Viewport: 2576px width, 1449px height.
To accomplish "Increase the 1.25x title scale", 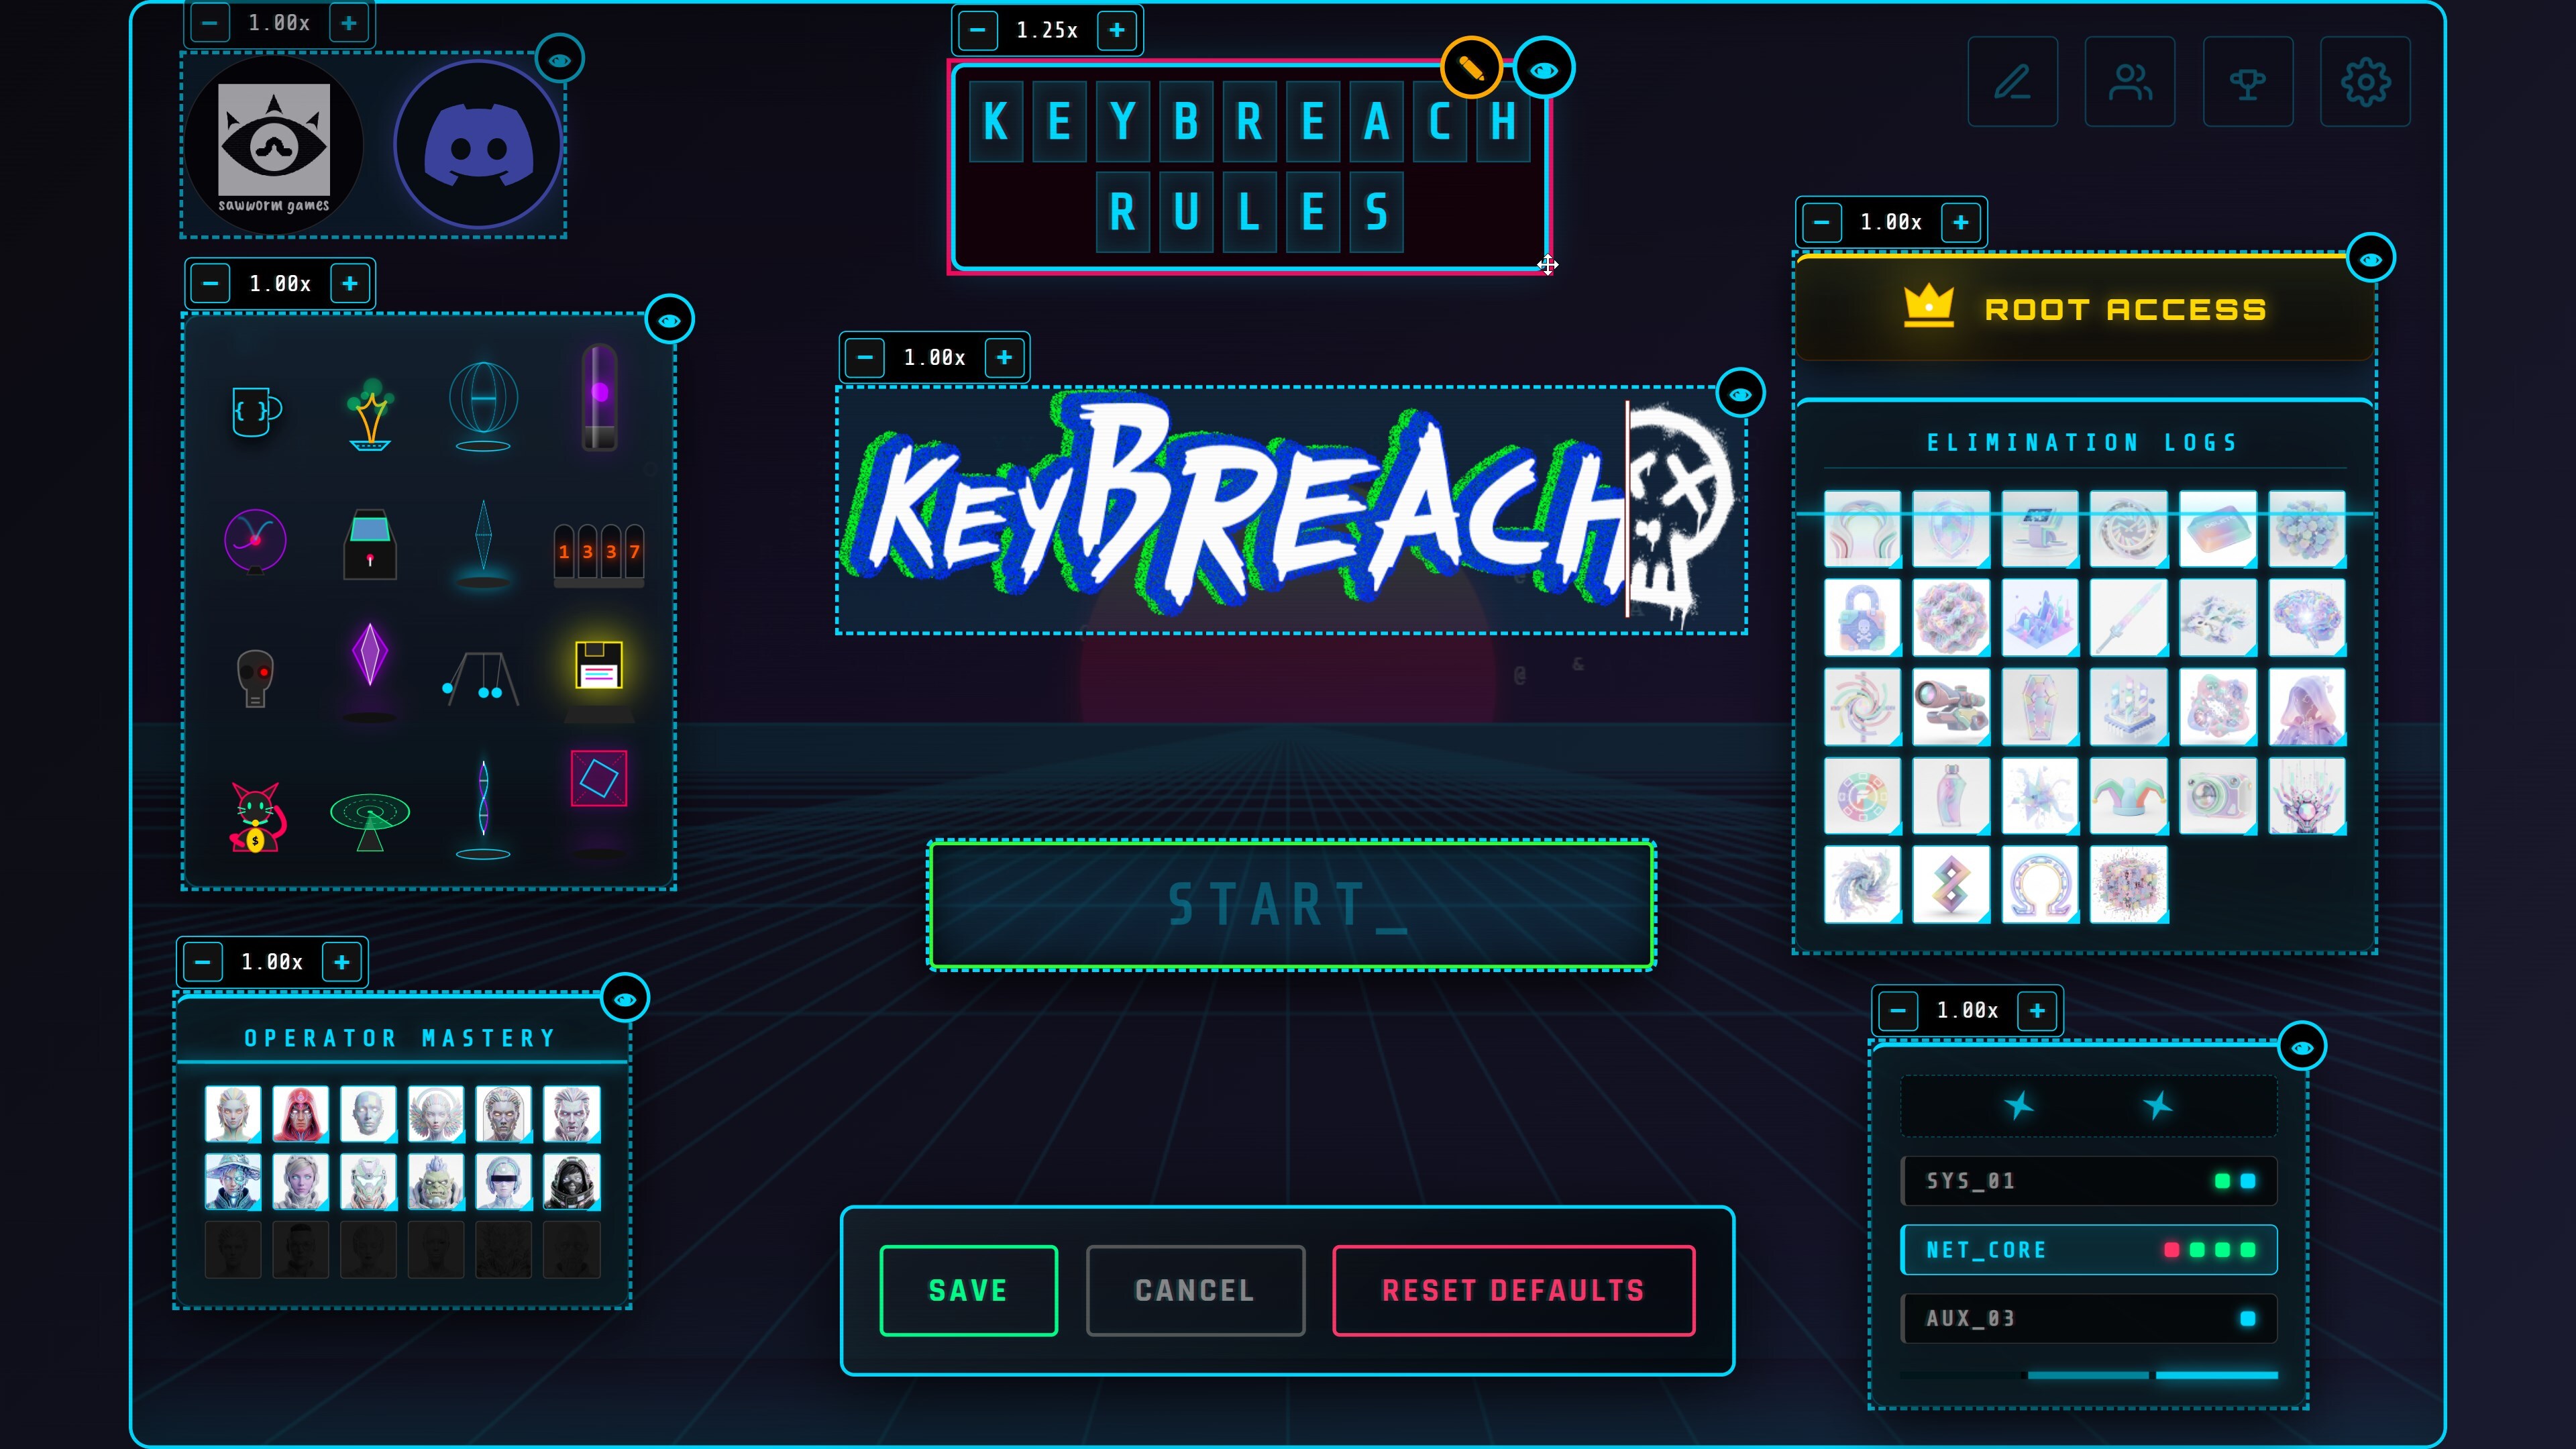I will (x=1117, y=30).
